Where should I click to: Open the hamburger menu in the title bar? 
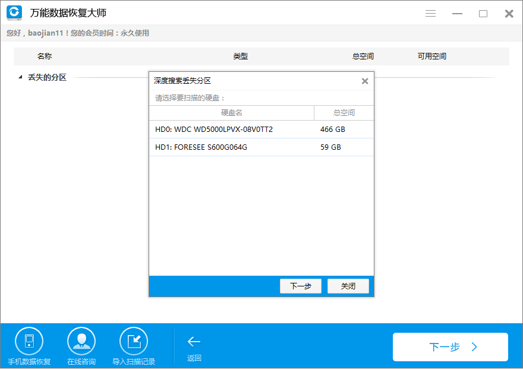(430, 13)
